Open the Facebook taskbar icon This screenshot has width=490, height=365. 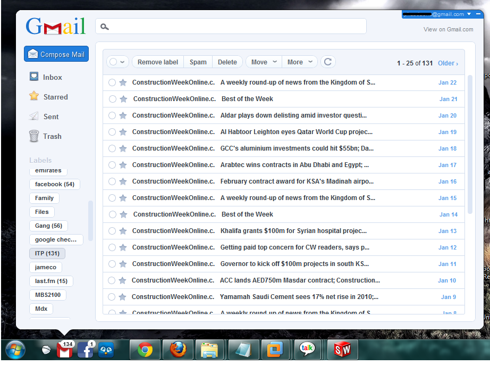point(86,350)
